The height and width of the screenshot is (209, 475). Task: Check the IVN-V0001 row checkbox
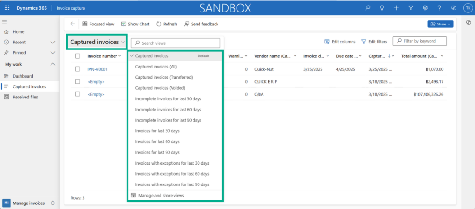[77, 69]
